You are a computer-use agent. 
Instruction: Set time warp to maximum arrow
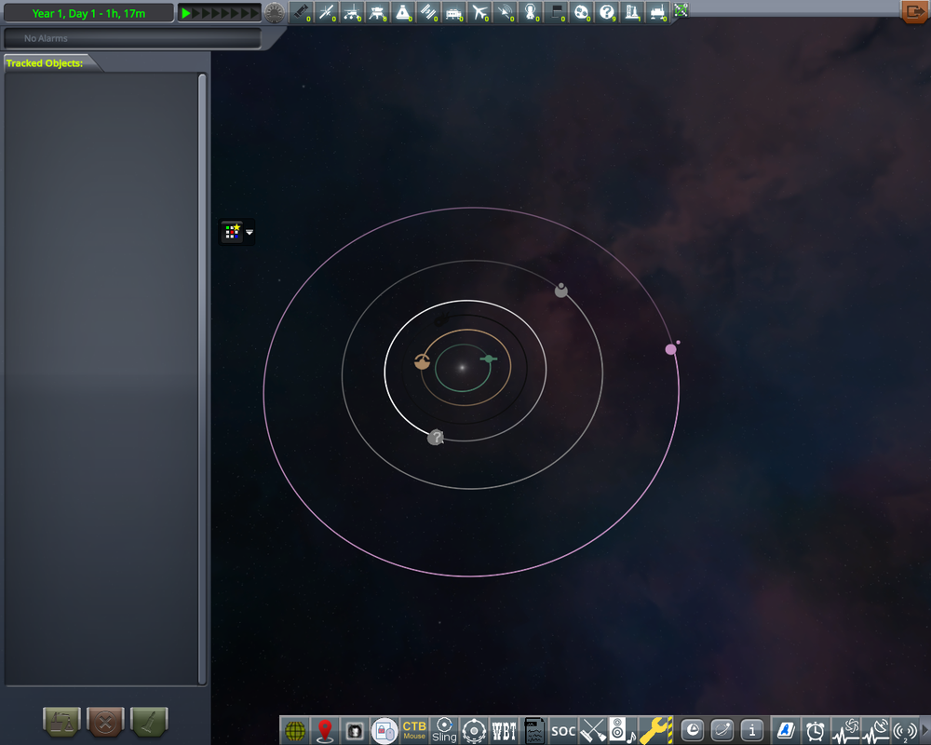255,13
